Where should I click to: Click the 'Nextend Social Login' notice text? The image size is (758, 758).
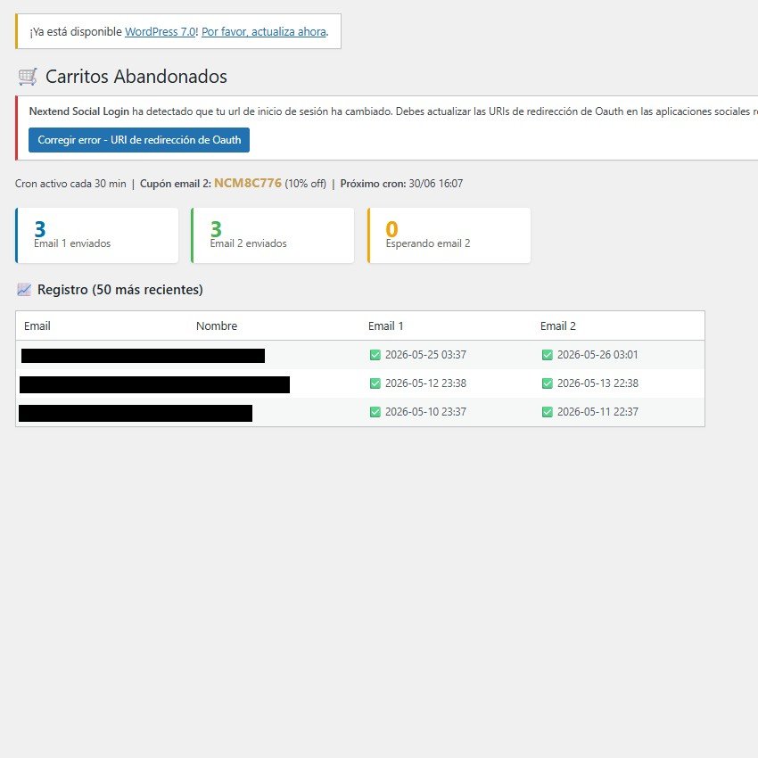(x=79, y=111)
